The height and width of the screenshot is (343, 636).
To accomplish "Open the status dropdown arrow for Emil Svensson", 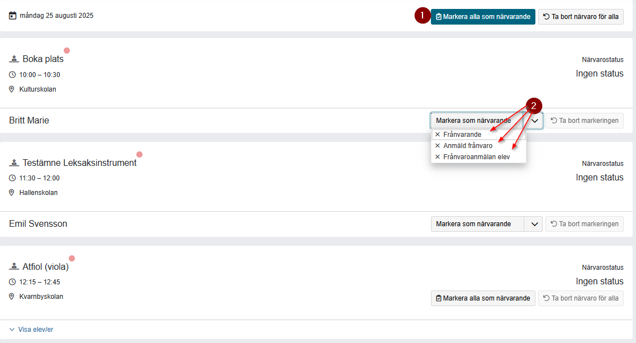I will [534, 224].
